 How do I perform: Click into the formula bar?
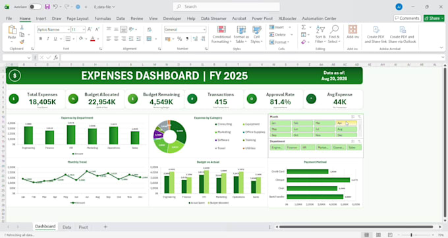click(252, 57)
